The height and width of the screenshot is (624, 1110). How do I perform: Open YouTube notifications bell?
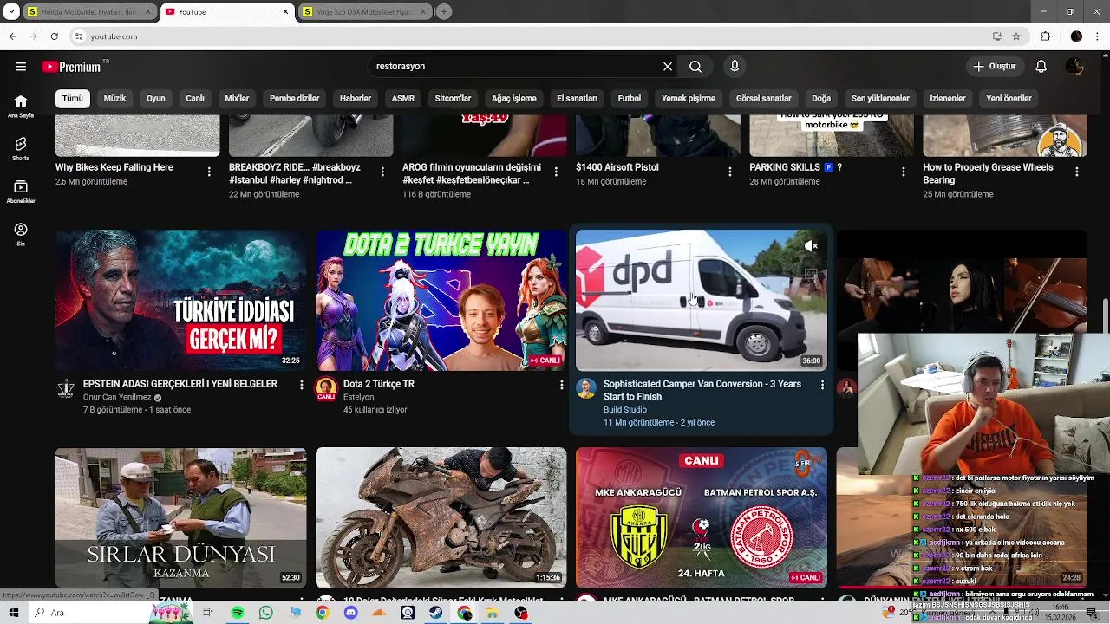1041,67
